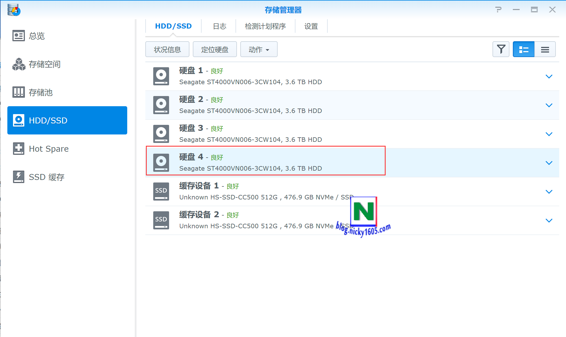Select the 硬盘 3 title text
Viewport: 566px width, 337px height.
click(x=191, y=128)
